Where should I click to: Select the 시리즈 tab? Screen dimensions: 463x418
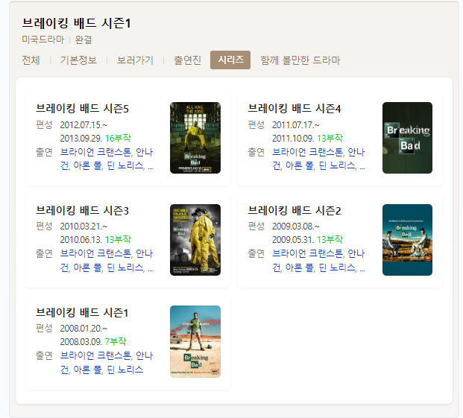click(x=230, y=60)
